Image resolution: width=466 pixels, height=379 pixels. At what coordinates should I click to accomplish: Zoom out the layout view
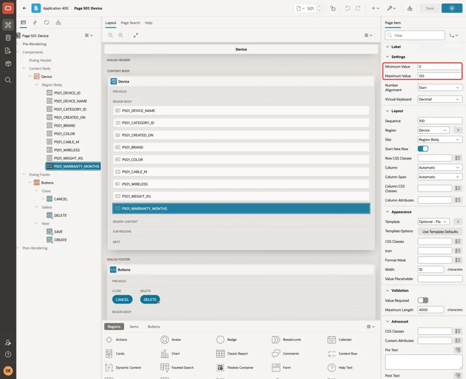pyautogui.click(x=111, y=35)
